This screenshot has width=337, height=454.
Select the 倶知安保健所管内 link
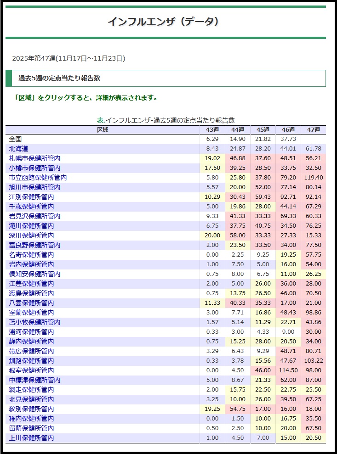click(34, 274)
